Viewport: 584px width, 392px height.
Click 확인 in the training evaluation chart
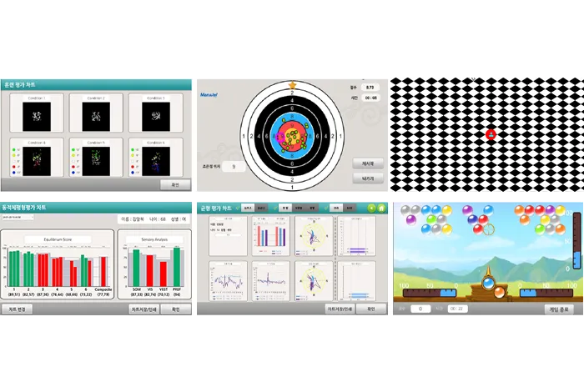(x=175, y=184)
